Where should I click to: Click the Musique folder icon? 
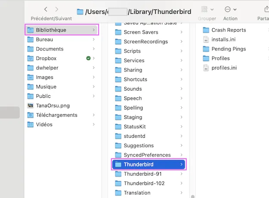pyautogui.click(x=31, y=87)
